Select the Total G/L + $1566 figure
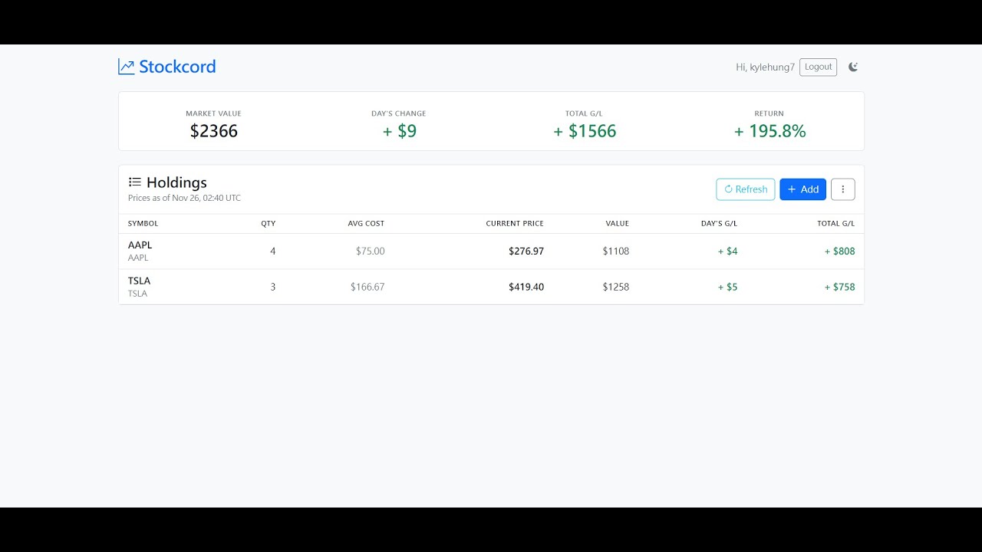 [x=585, y=131]
